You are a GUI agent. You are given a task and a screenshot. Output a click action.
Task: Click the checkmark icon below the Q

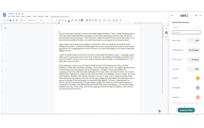coord(166,37)
